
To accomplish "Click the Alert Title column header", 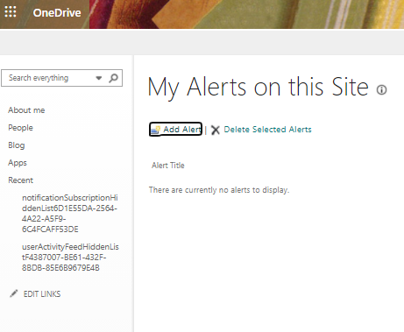I will pyautogui.click(x=168, y=166).
